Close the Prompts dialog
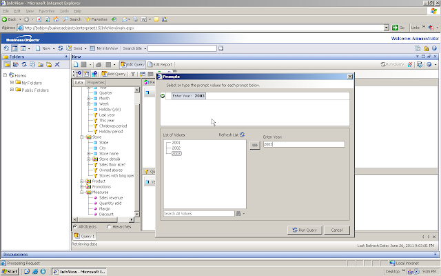 pos(350,77)
